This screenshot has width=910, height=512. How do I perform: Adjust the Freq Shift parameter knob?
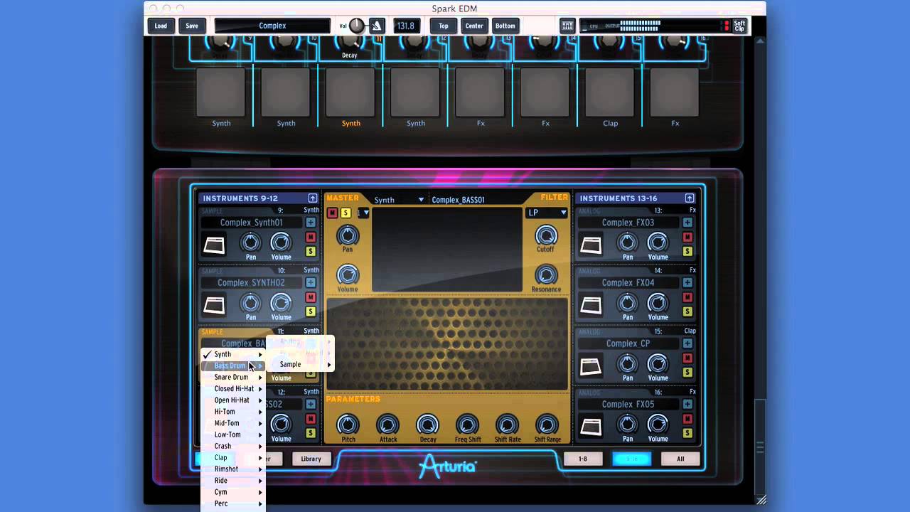tap(467, 425)
